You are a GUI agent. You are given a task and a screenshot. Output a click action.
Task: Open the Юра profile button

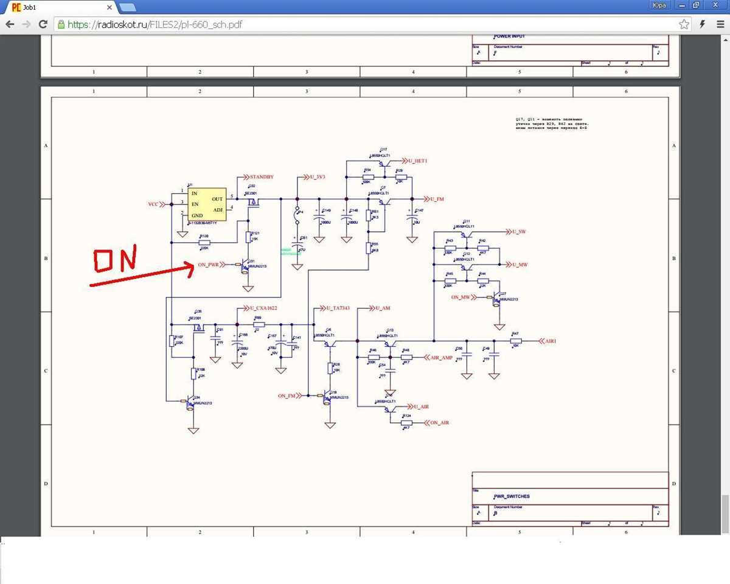(x=659, y=5)
